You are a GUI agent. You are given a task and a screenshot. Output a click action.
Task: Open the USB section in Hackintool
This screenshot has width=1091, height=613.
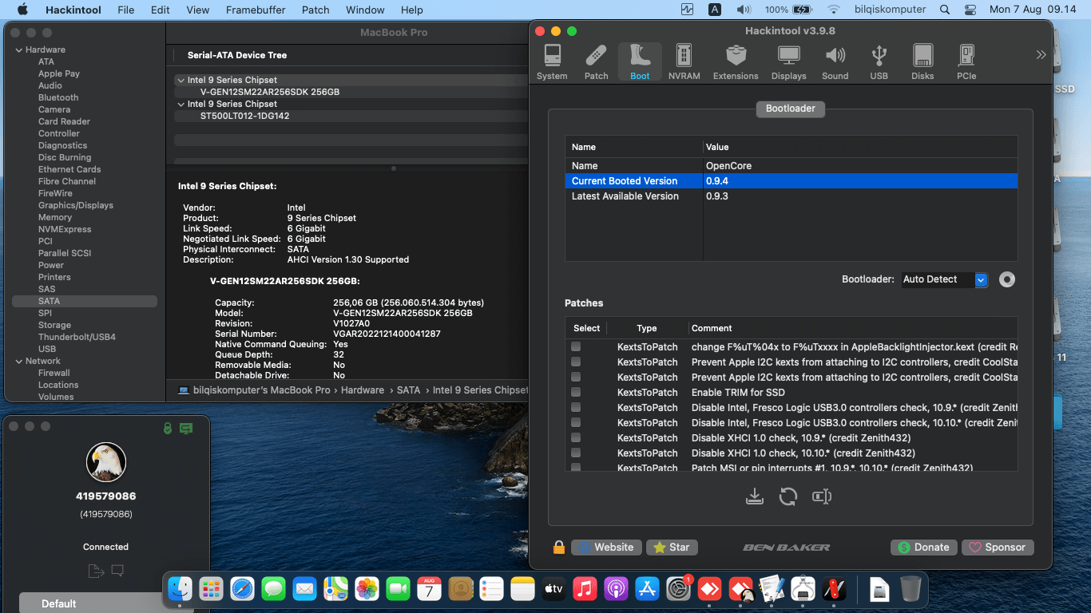point(879,62)
